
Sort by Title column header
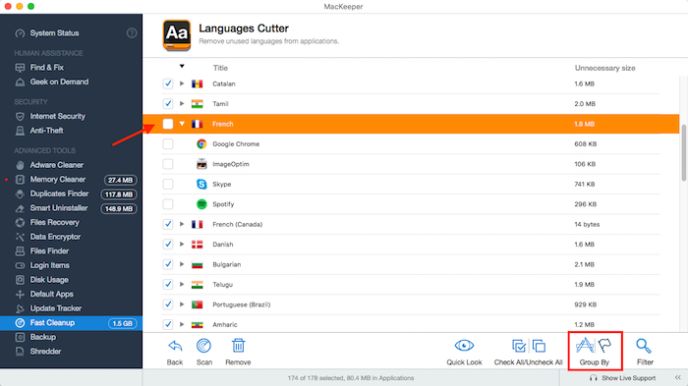220,68
